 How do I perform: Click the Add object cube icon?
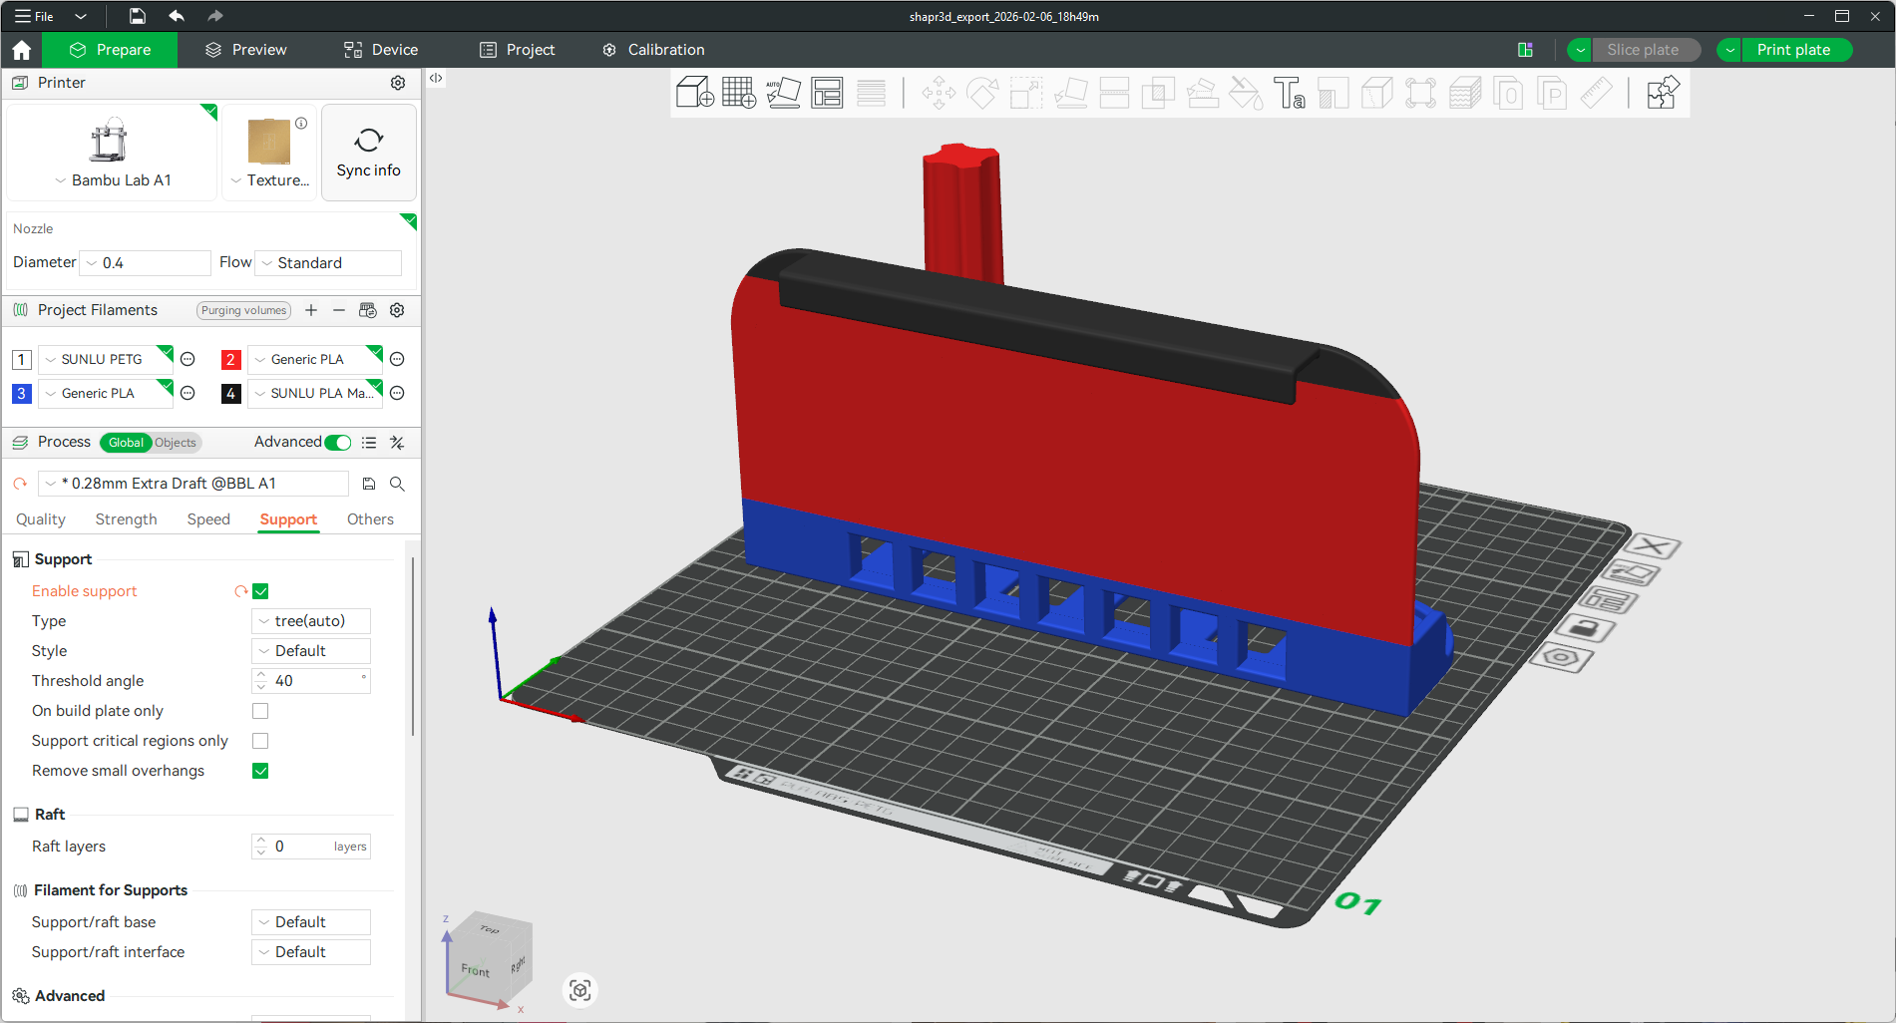pyautogui.click(x=694, y=93)
